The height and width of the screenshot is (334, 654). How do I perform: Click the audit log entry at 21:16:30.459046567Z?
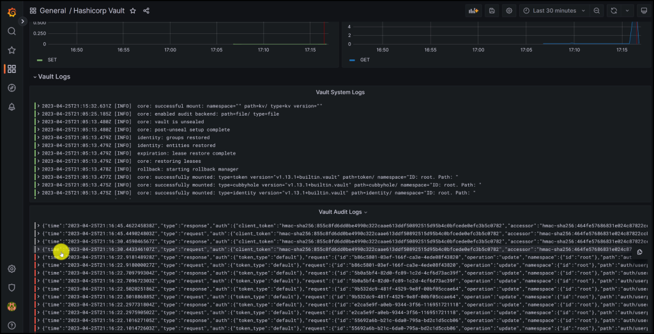coord(341,241)
